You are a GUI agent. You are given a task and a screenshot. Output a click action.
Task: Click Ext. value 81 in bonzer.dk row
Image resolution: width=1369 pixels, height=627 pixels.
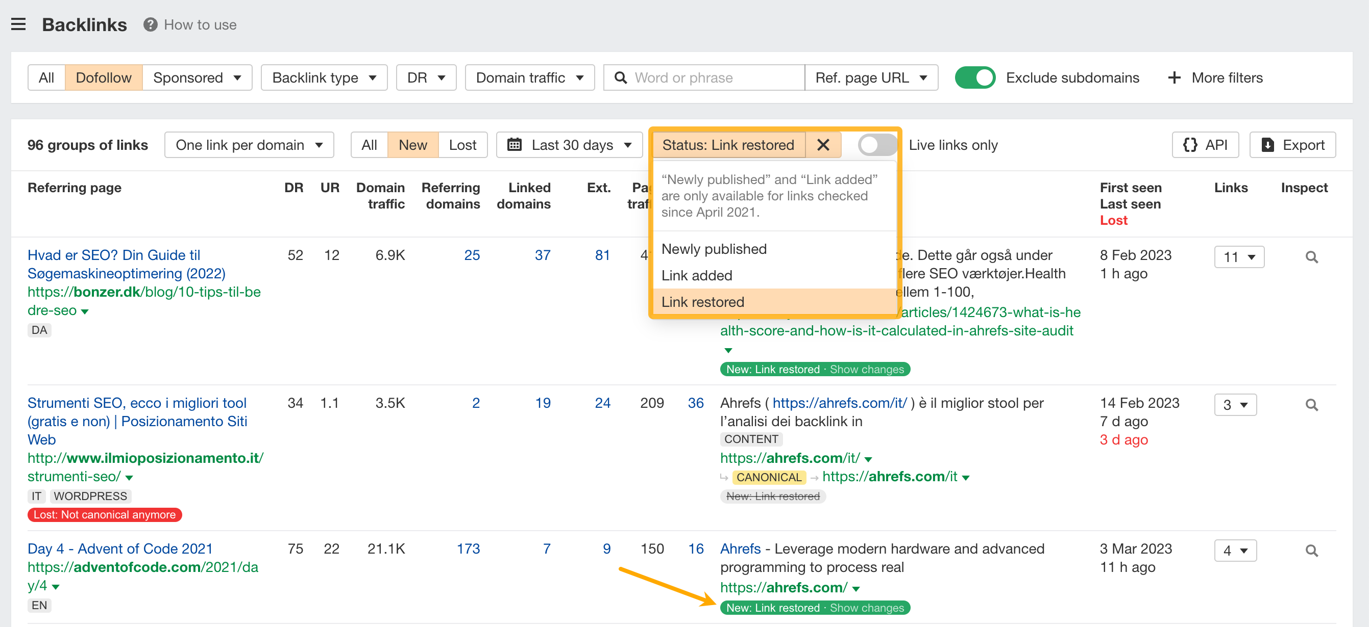[602, 255]
